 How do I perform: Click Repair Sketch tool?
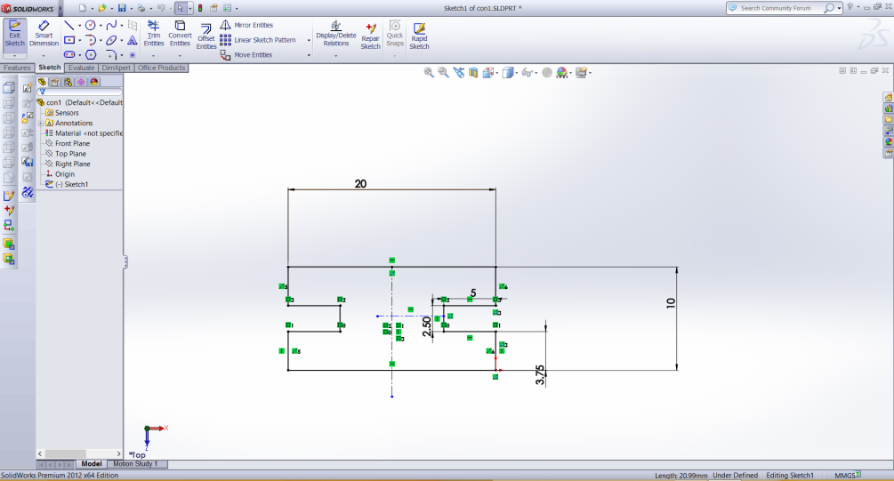tap(371, 36)
